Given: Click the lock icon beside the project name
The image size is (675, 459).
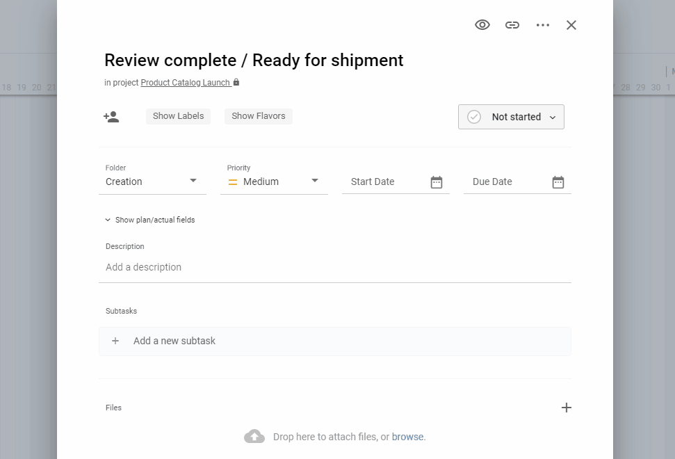Looking at the screenshot, I should pyautogui.click(x=236, y=82).
